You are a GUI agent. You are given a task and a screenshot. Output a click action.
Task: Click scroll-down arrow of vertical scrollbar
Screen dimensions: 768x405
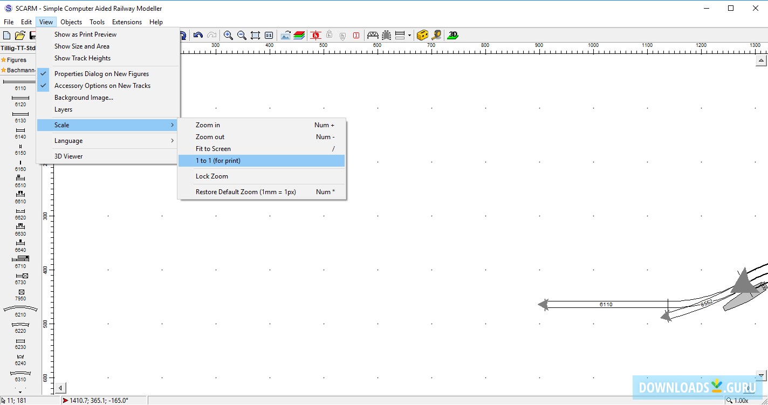click(x=762, y=375)
